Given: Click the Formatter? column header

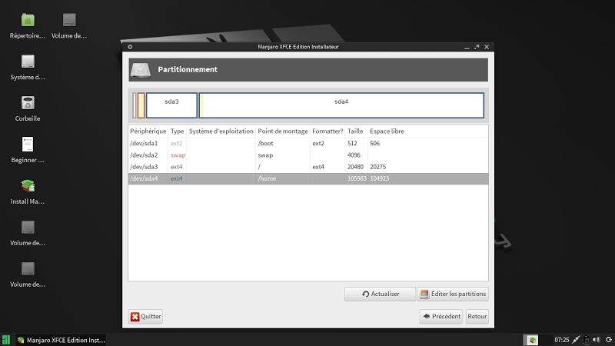Looking at the screenshot, I should (x=327, y=131).
